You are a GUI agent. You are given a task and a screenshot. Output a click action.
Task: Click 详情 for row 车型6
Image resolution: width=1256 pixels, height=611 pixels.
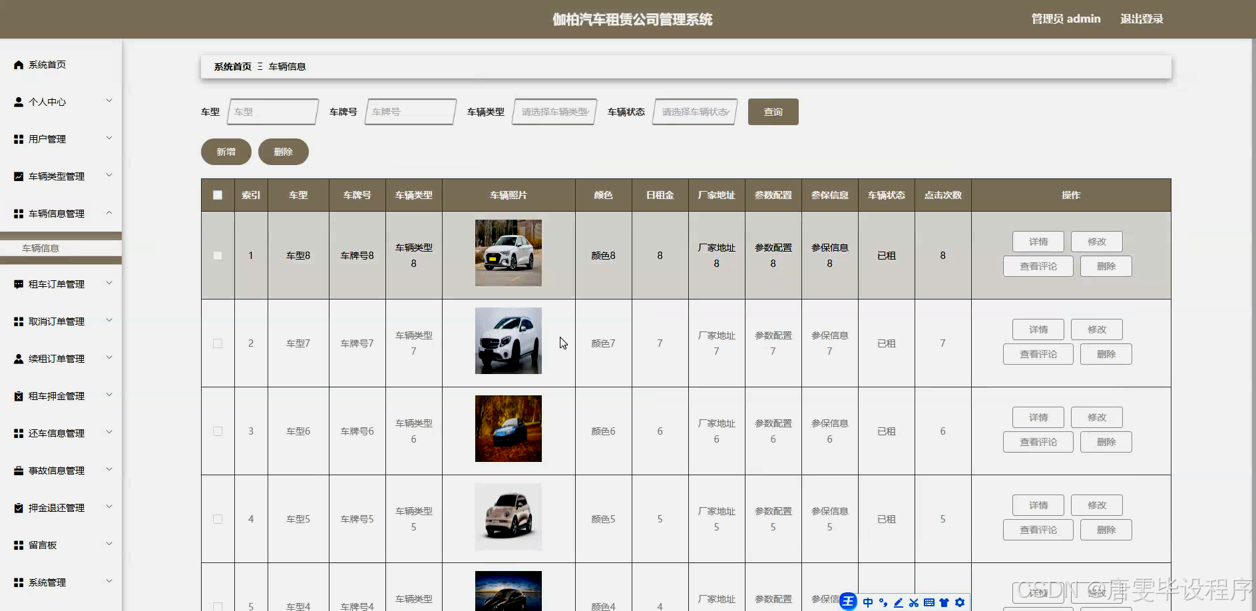click(1038, 417)
